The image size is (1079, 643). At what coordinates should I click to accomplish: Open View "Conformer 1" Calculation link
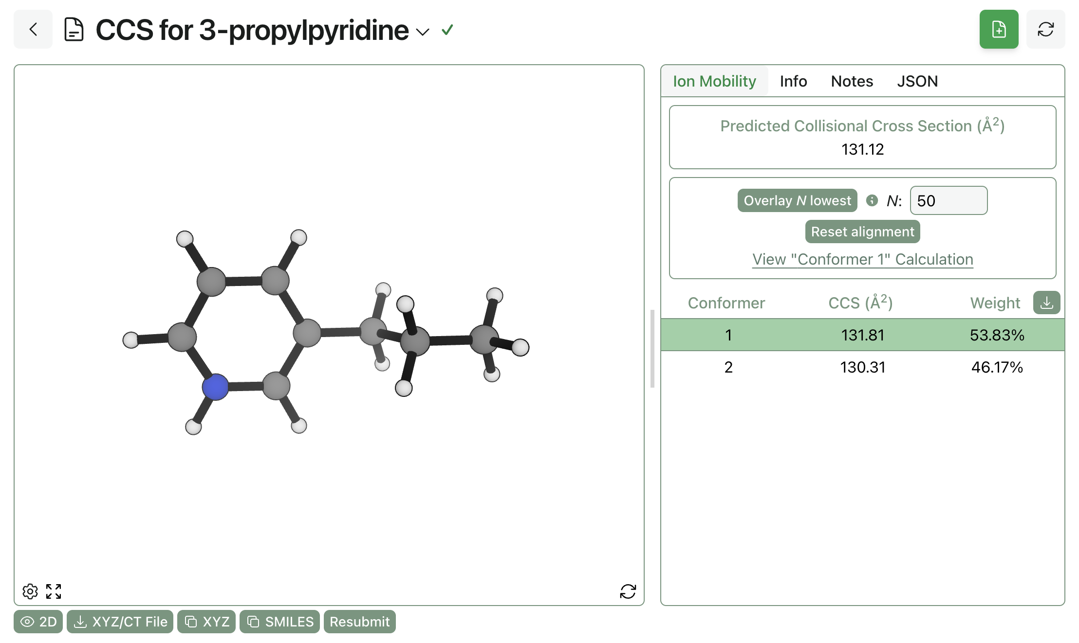[862, 259]
